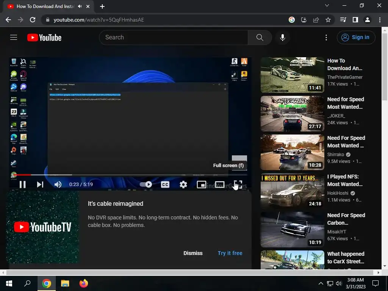Screen dimensions: 388x291
Task: Click the magnifier search button
Action: click(x=260, y=38)
